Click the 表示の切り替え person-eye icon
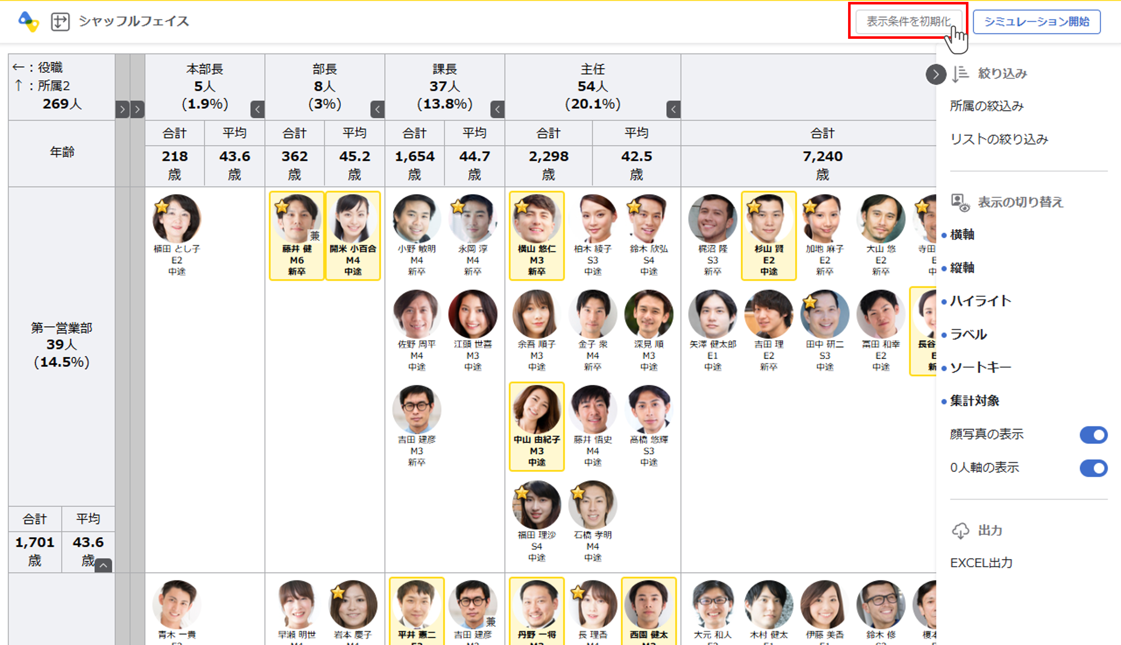The image size is (1121, 645). 960,202
